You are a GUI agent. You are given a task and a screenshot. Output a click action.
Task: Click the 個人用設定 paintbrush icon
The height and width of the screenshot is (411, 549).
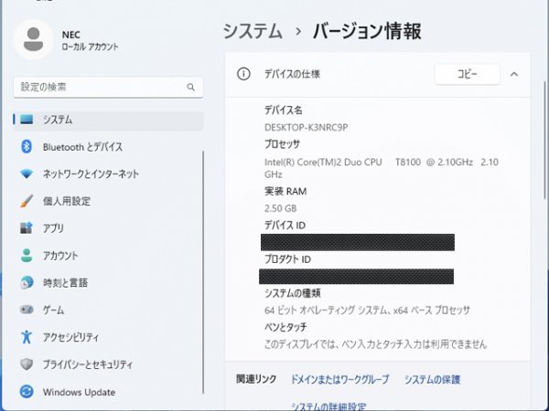coord(27,201)
